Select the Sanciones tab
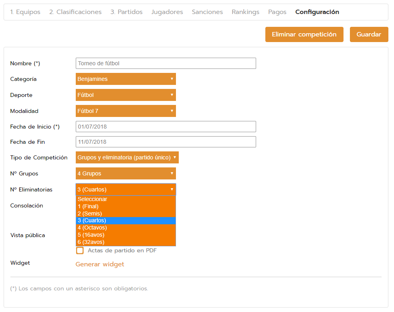The width and height of the screenshot is (394, 312). click(x=207, y=12)
